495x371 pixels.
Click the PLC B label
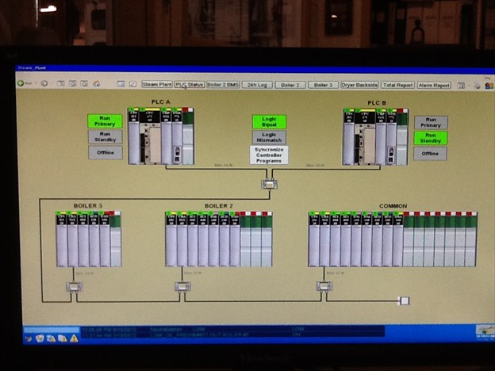tap(377, 103)
